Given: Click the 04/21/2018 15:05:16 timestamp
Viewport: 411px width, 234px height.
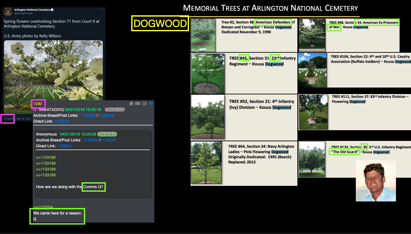Looking at the screenshot, I should 83,110.
